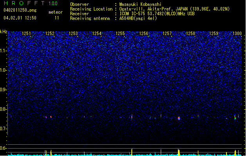Image resolution: width=246 pixels, height=156 pixels.
Task: Click the kHz axis unit label
Action: point(4,32)
